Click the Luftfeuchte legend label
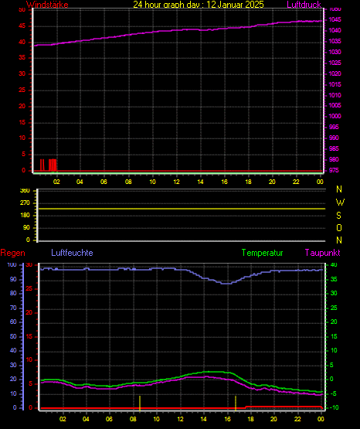Viewport: 360px width, 429px height. [x=72, y=253]
